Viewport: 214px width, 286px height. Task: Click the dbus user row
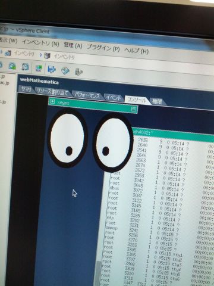tap(114, 188)
